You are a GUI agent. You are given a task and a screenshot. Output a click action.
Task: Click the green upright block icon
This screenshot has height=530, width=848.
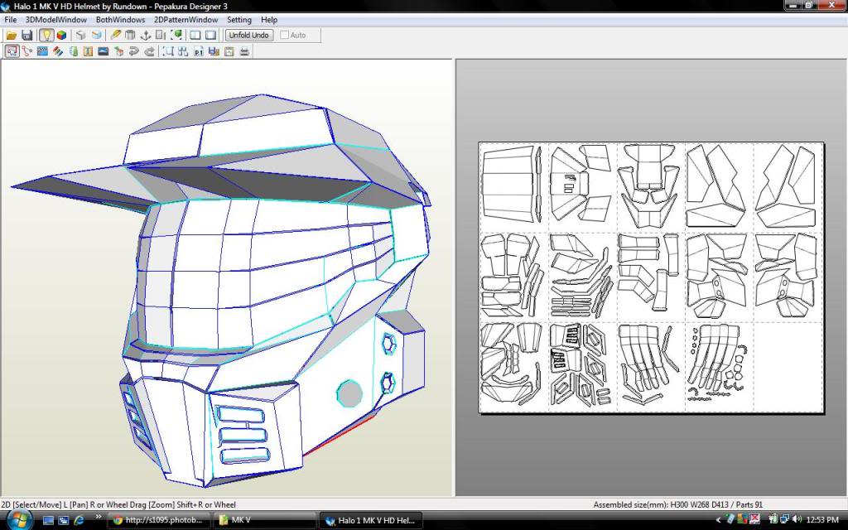[73, 51]
